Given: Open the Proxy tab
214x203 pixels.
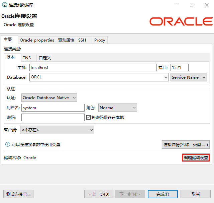Looking at the screenshot, I should click(x=100, y=40).
